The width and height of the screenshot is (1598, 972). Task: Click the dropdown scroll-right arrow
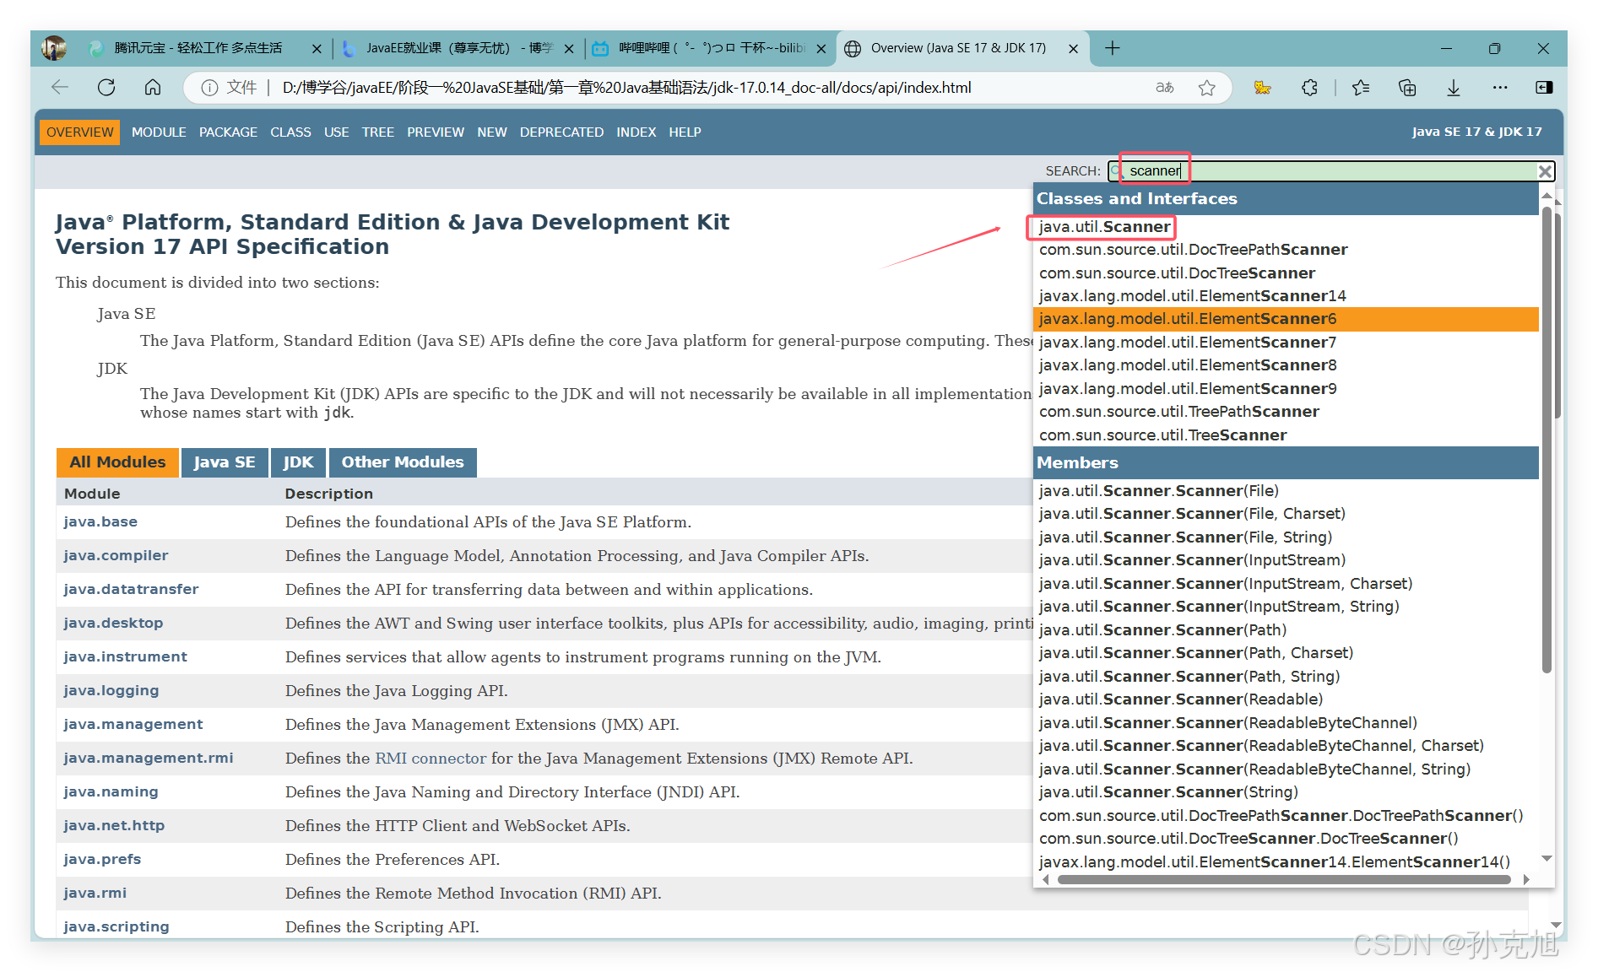(x=1526, y=879)
